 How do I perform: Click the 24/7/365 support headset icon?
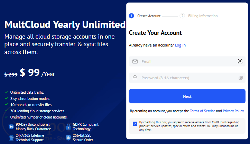11,138
